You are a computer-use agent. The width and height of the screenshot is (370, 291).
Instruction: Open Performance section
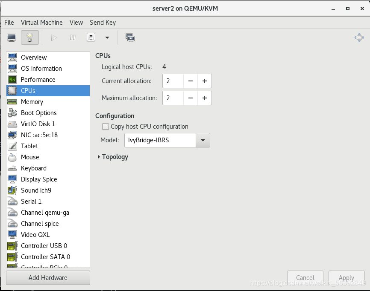click(48, 80)
